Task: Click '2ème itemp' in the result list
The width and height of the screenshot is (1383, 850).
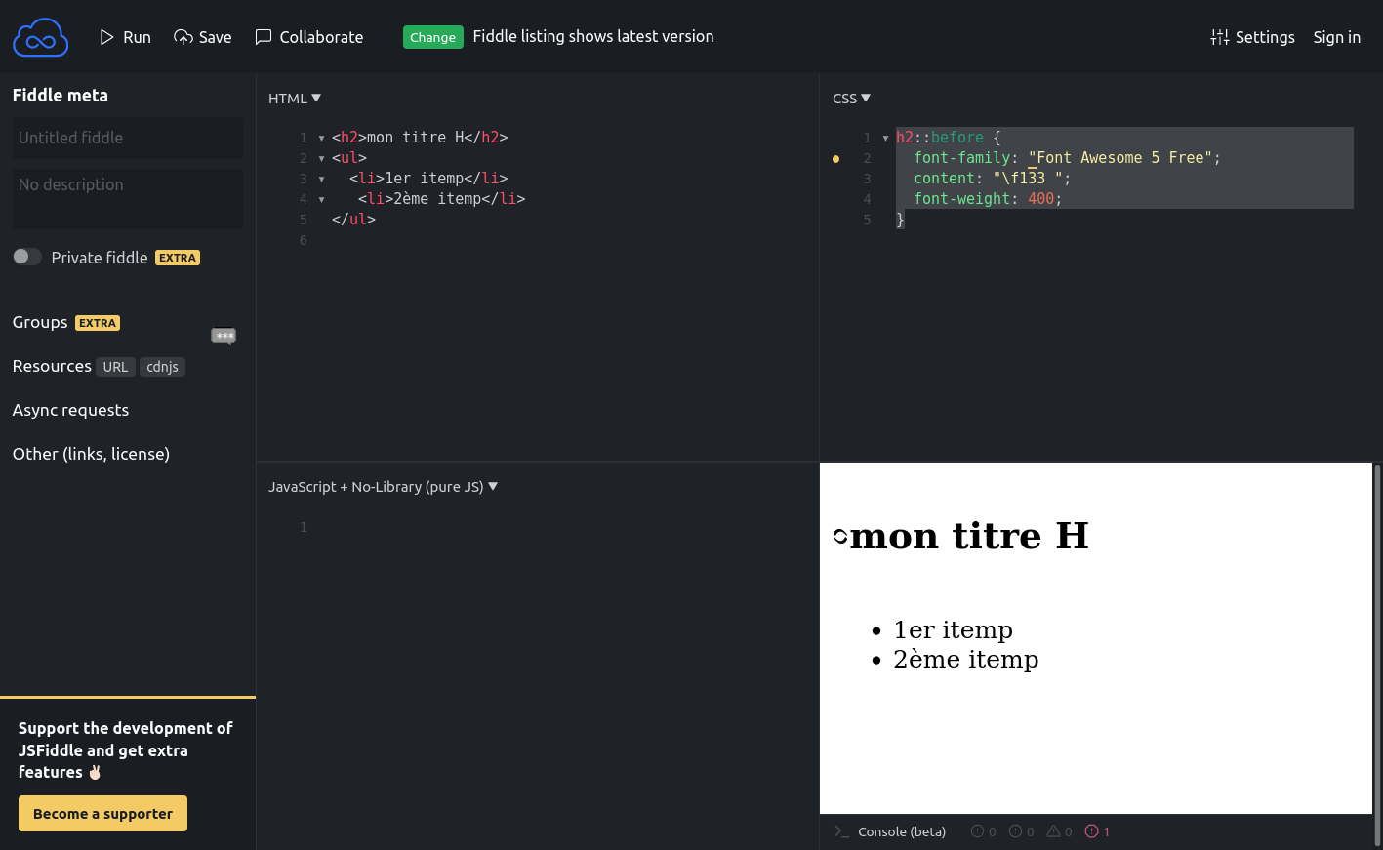Action: pyautogui.click(x=965, y=659)
